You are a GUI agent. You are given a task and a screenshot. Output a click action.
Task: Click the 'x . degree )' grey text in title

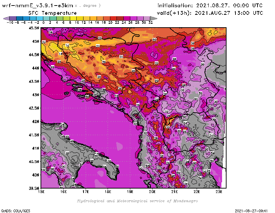tap(88, 6)
